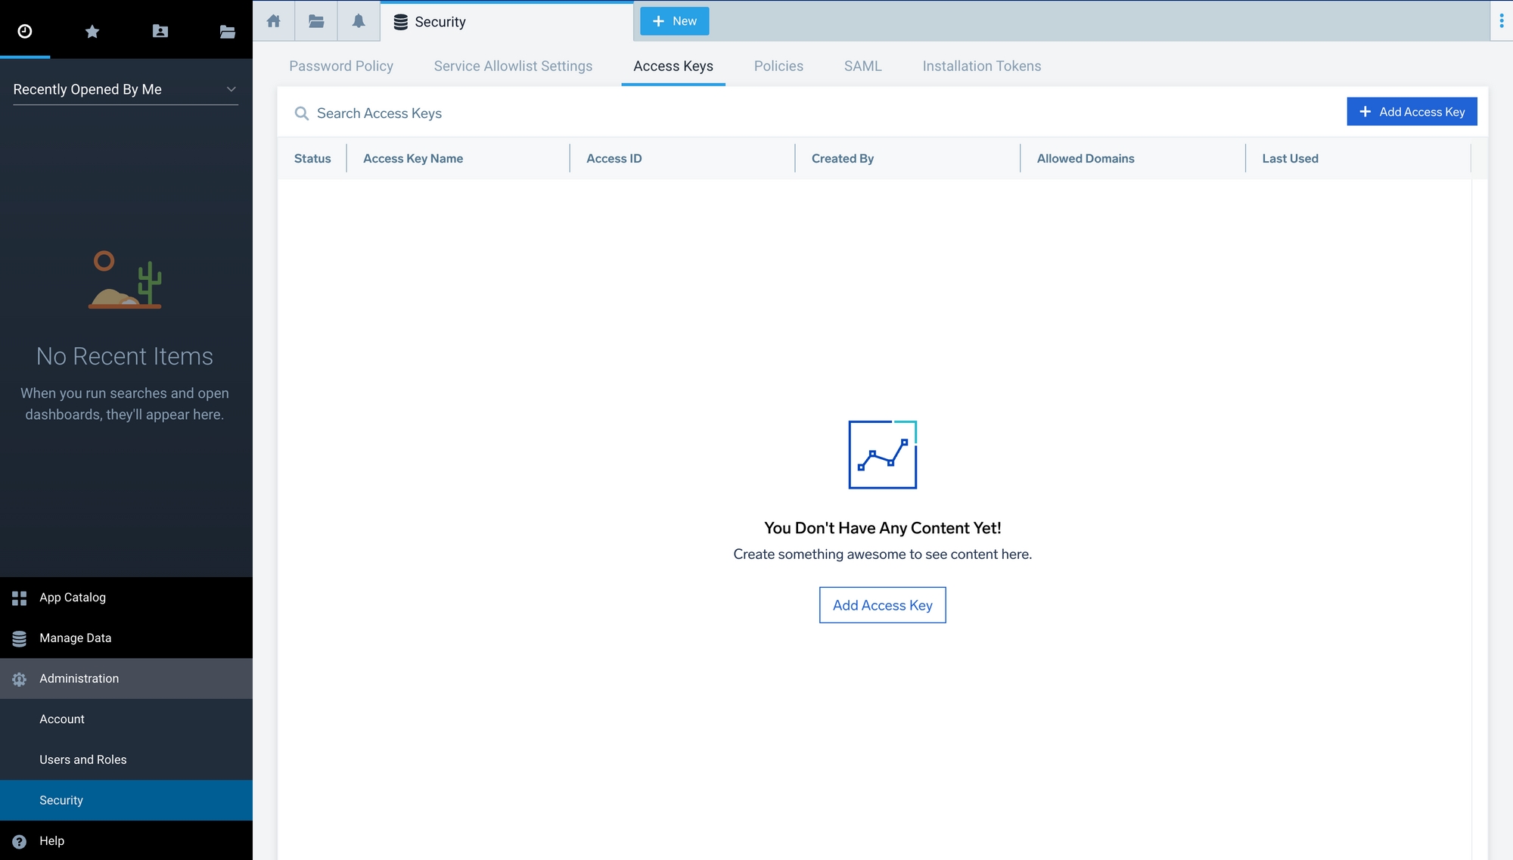This screenshot has height=860, width=1513.
Task: Open the Recents clock icon tab
Action: click(25, 31)
